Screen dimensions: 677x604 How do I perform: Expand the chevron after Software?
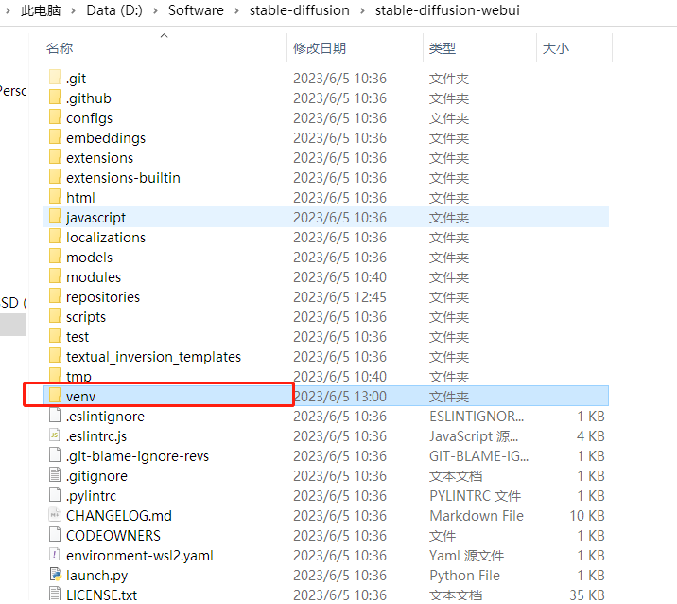point(236,10)
